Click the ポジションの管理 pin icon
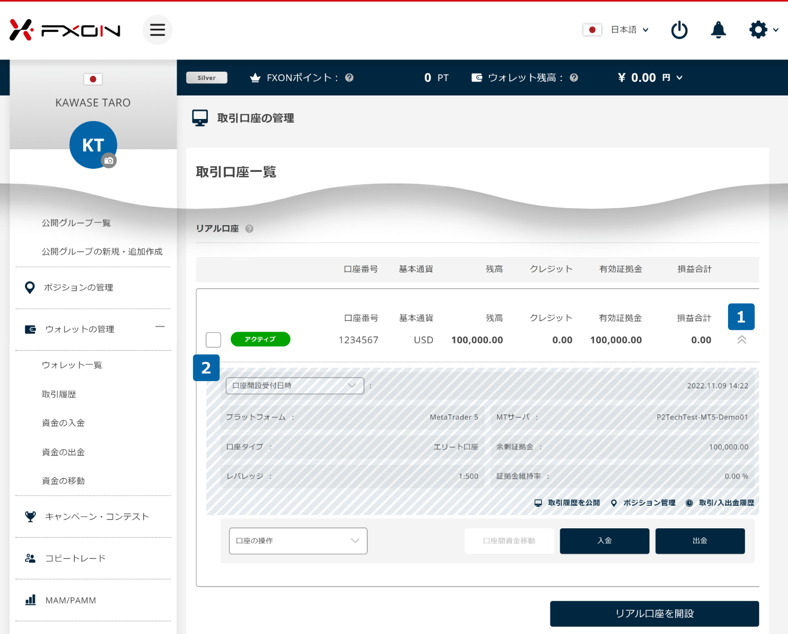 coord(30,287)
